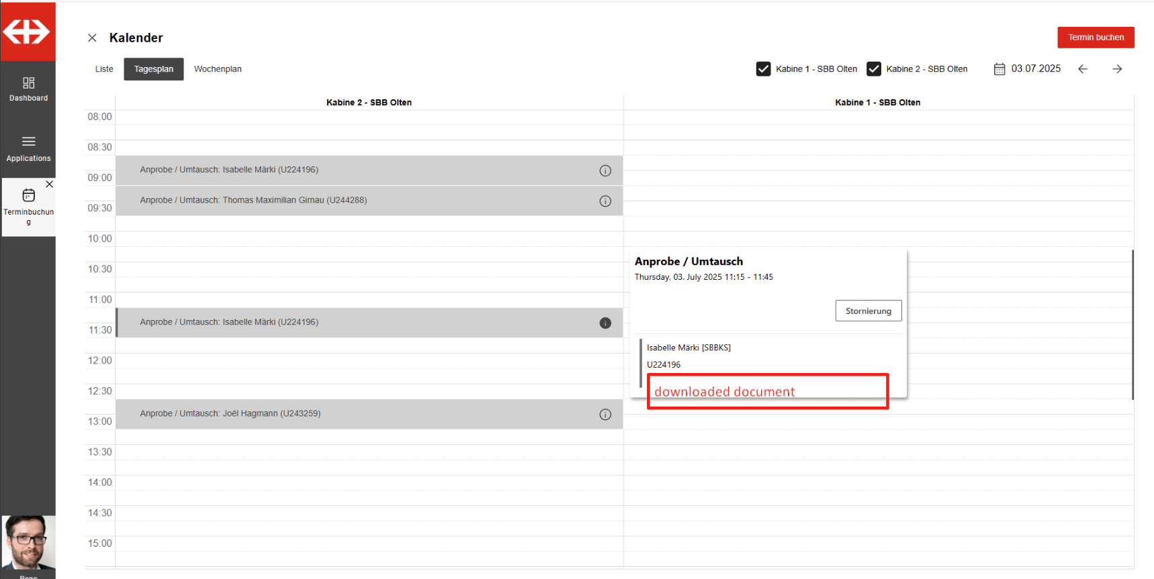Go to the previous day arrow

1082,69
